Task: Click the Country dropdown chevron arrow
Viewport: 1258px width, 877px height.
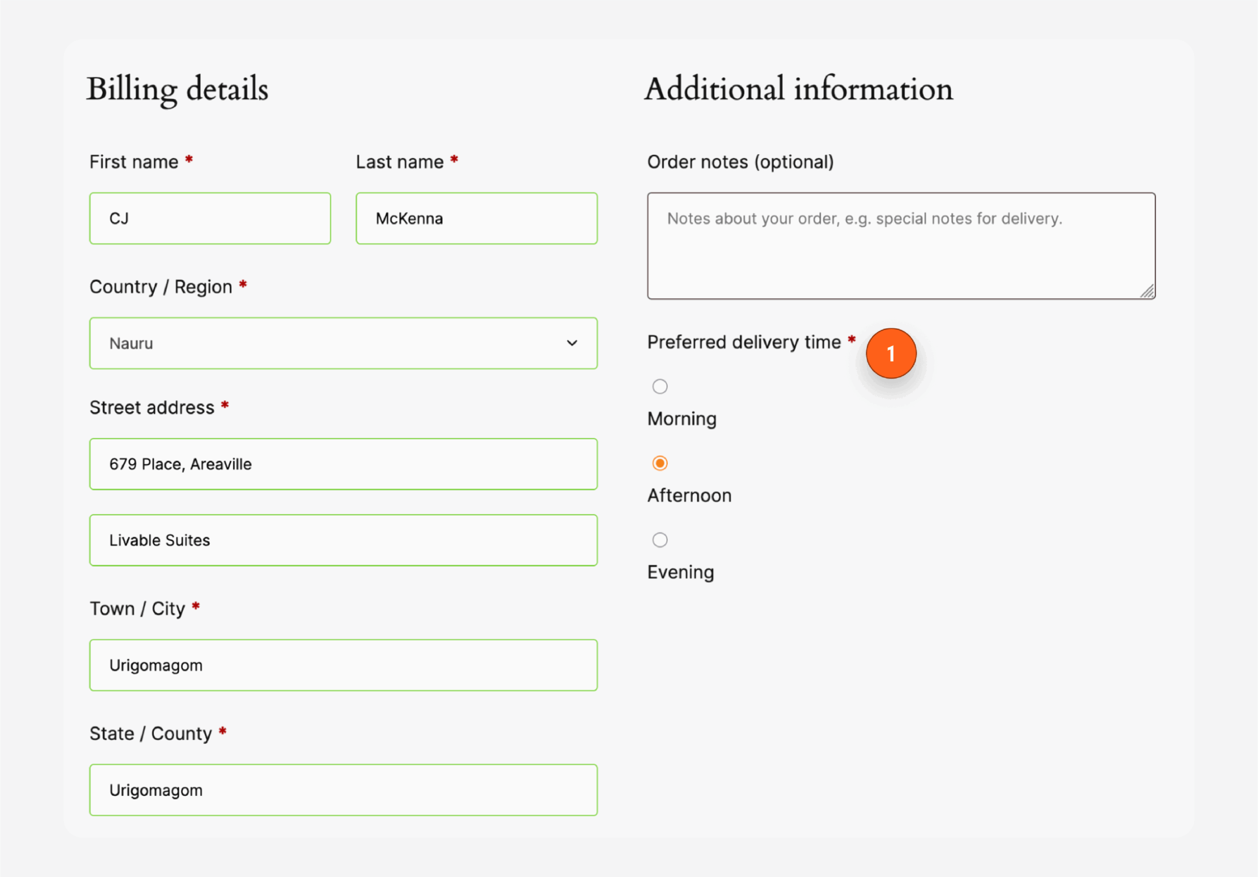Action: click(x=572, y=343)
